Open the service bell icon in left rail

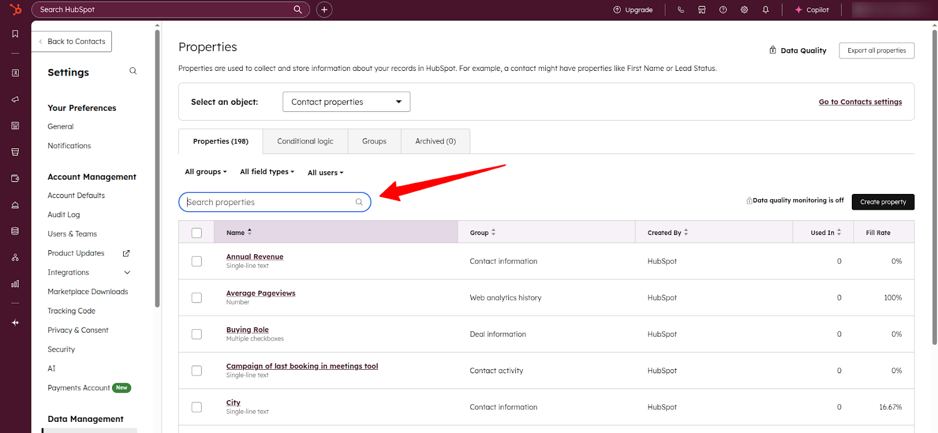point(15,204)
